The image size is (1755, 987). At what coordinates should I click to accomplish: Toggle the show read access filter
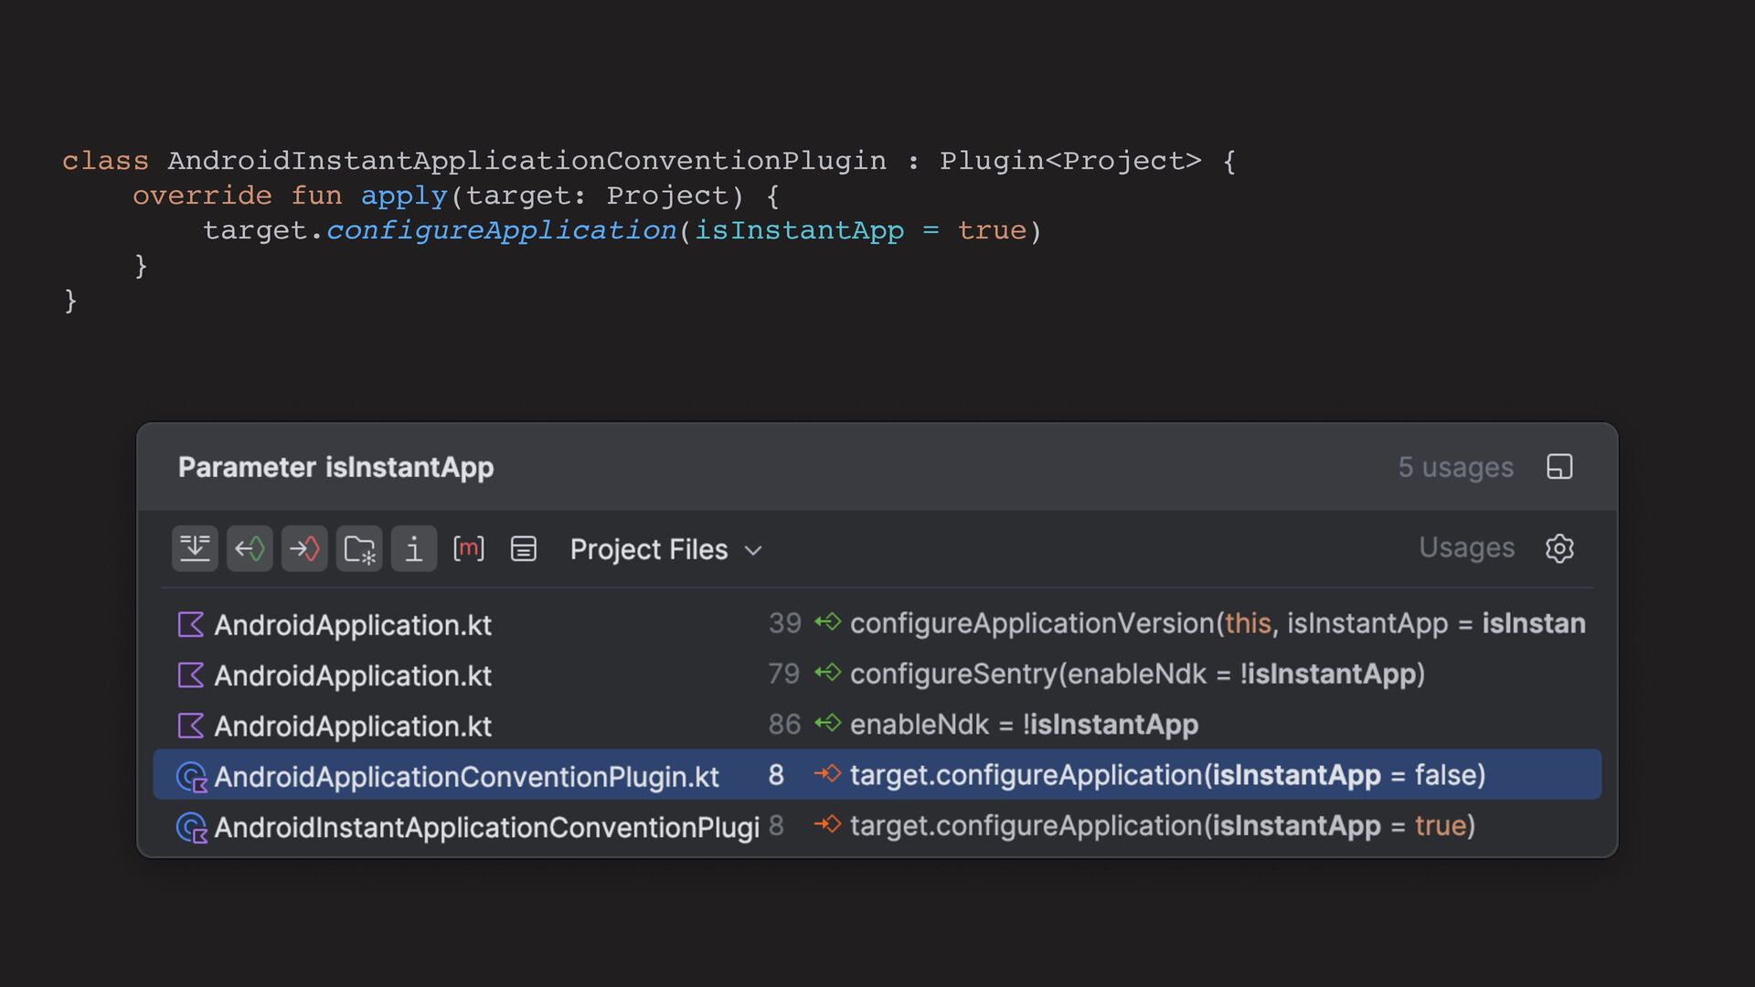tap(250, 548)
